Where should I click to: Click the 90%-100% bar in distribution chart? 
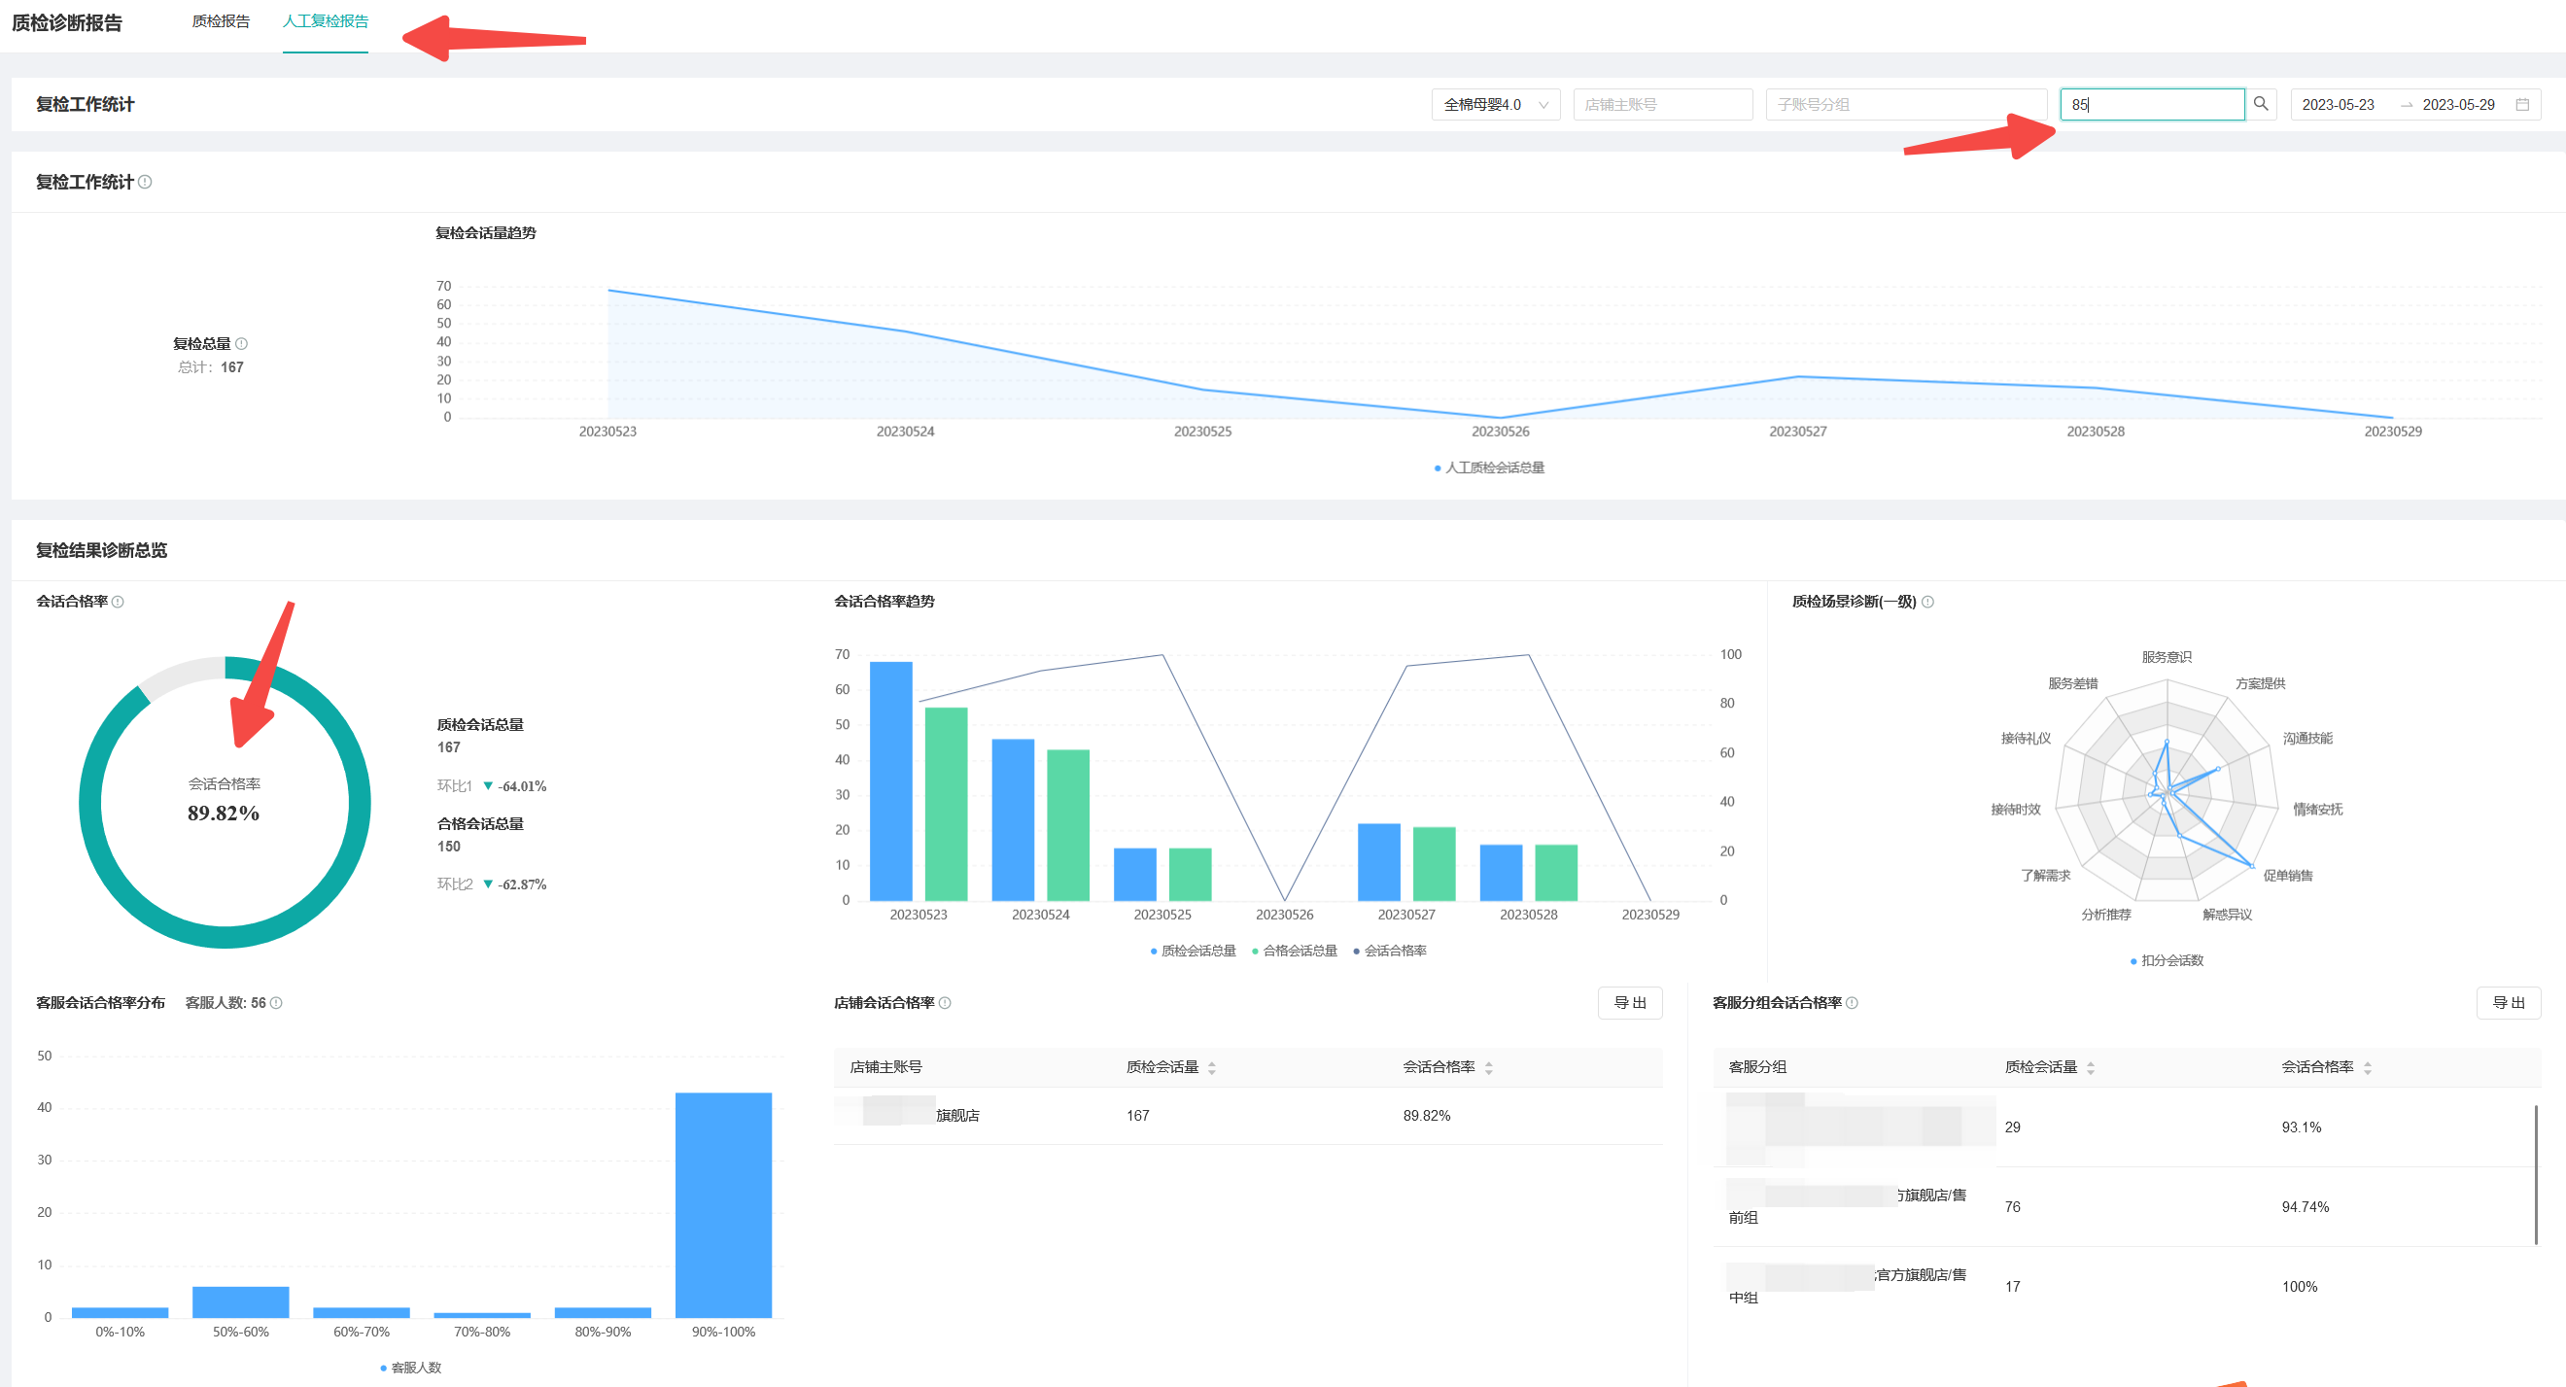pyautogui.click(x=723, y=1204)
